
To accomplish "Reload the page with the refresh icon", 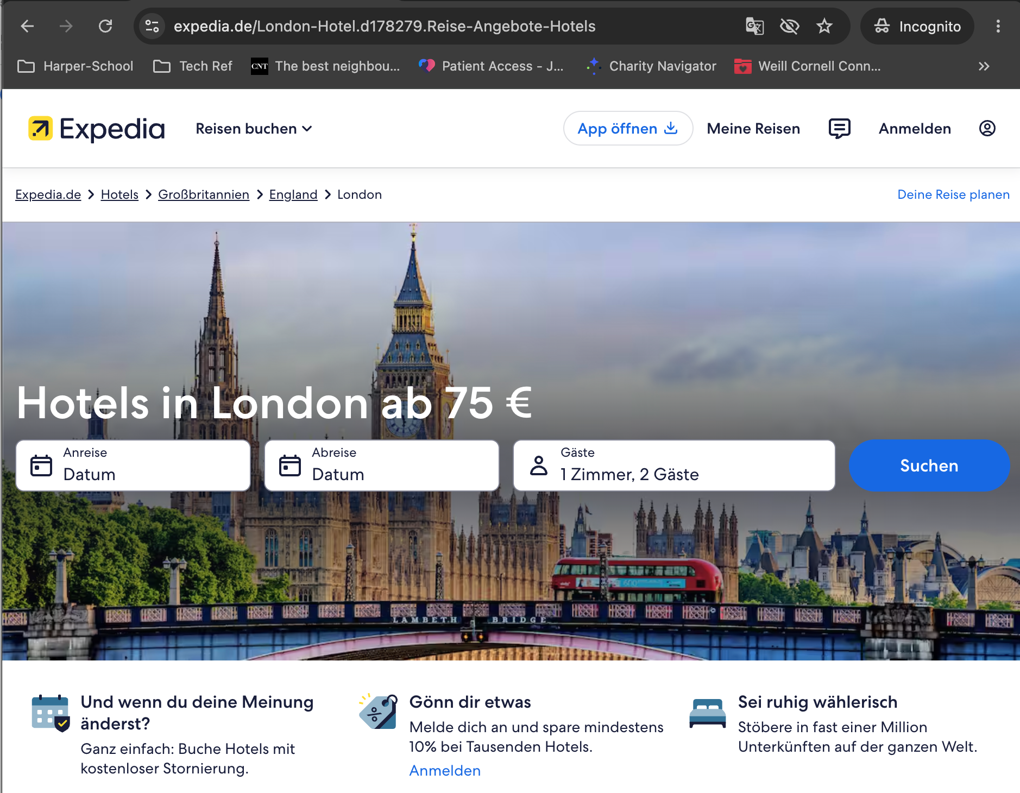I will tap(105, 26).
